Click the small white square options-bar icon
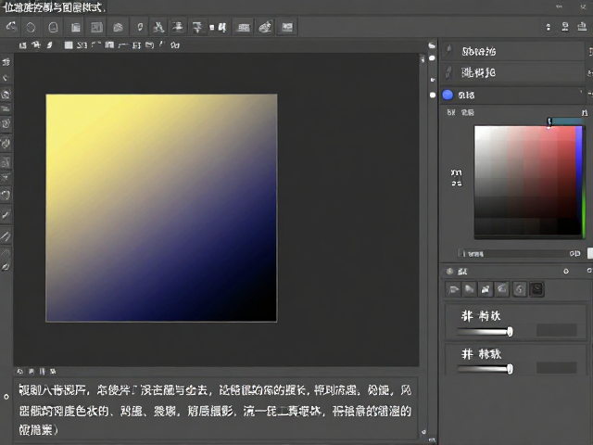This screenshot has height=445, width=593. pyautogui.click(x=69, y=45)
